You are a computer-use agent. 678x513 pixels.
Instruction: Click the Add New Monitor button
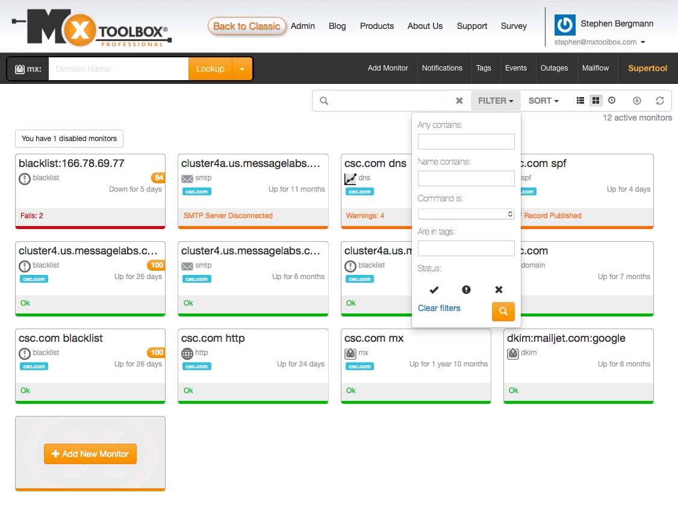(90, 453)
